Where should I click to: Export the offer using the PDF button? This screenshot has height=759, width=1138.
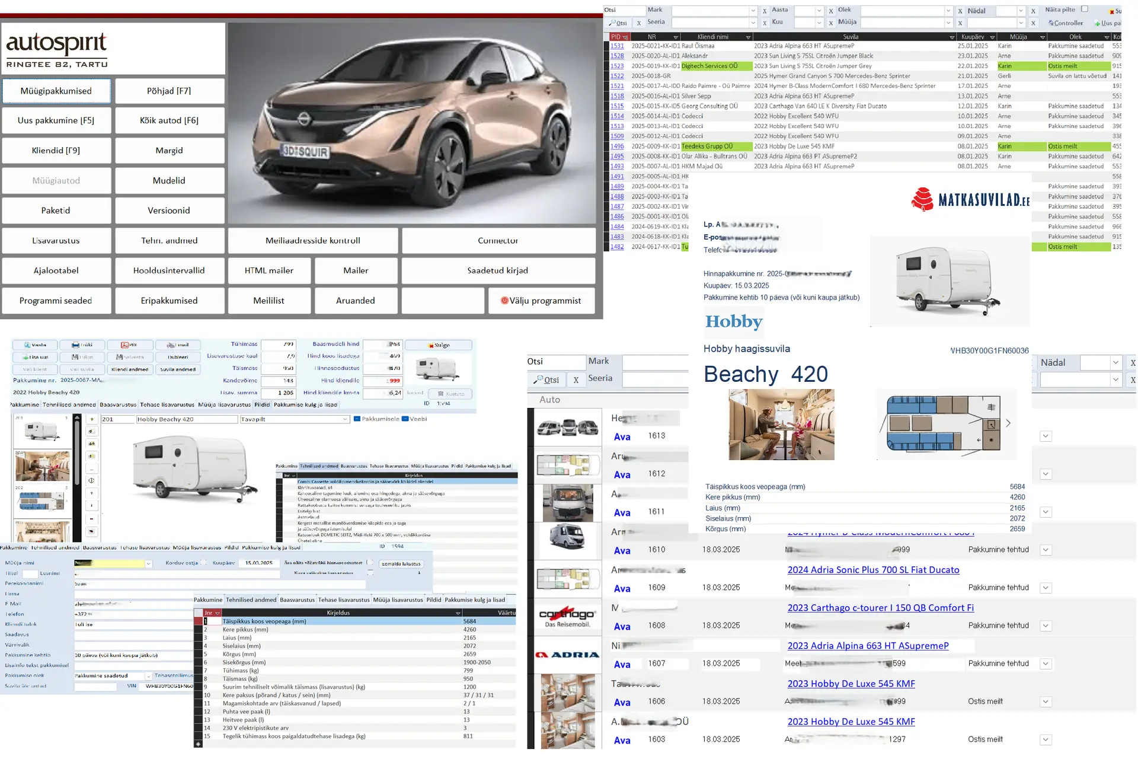[x=130, y=345]
